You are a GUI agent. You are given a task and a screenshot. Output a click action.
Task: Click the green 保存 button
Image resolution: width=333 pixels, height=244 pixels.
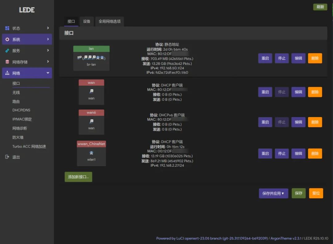tap(298, 193)
